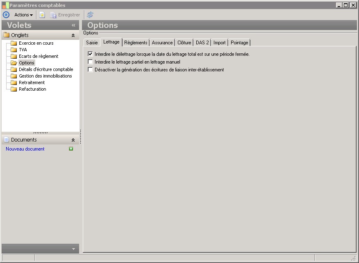Click the Nouveau document link
This screenshot has width=359, height=263.
(25, 149)
